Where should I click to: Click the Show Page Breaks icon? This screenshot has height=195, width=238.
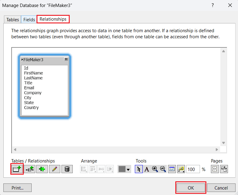pyautogui.click(x=215, y=169)
